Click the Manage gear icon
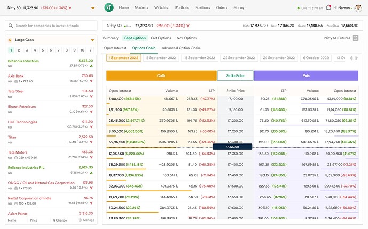This screenshot has width=368, height=229. pyautogui.click(x=80, y=220)
